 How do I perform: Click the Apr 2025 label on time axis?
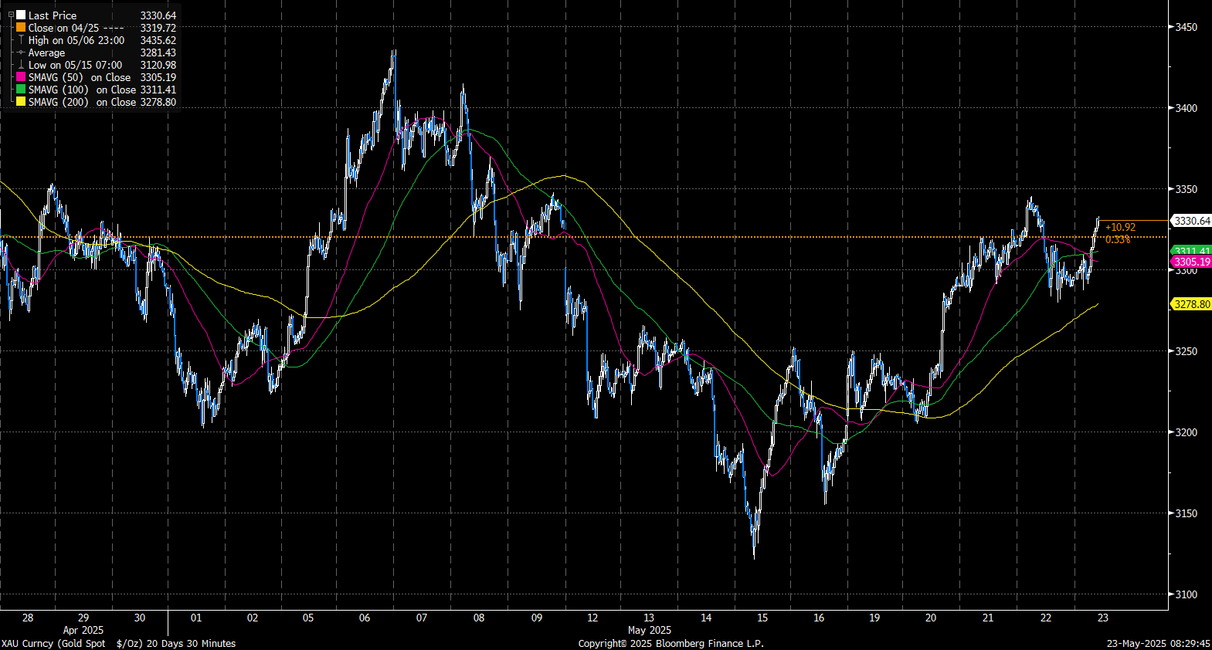pyautogui.click(x=83, y=630)
